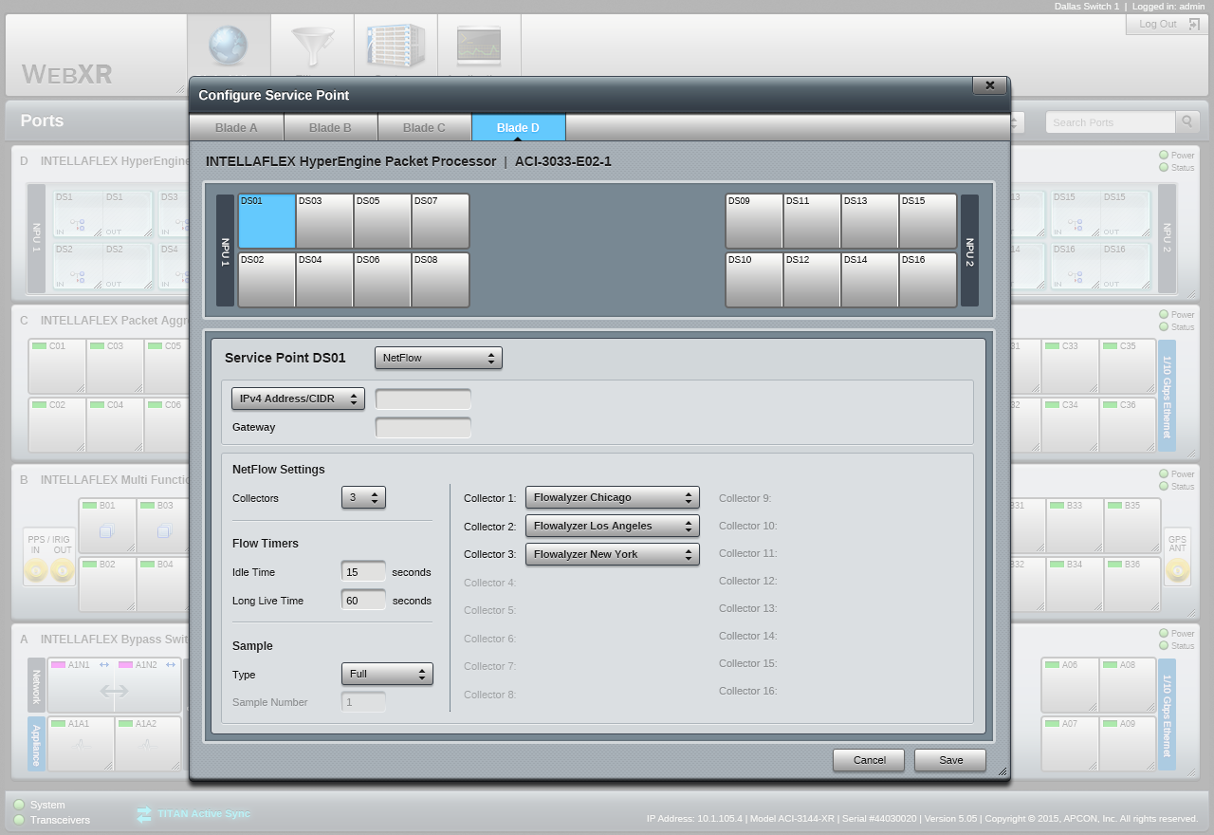Click the search magnifier button in Ports

coord(1187,122)
